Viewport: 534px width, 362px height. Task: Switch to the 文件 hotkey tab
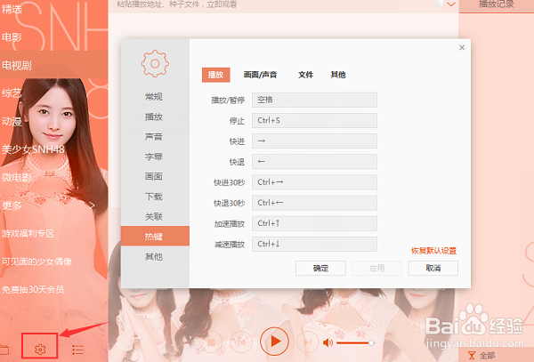click(305, 75)
